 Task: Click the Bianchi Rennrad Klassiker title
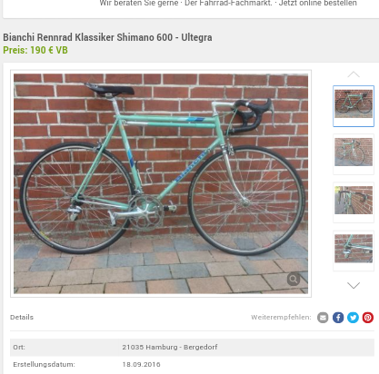(x=107, y=37)
